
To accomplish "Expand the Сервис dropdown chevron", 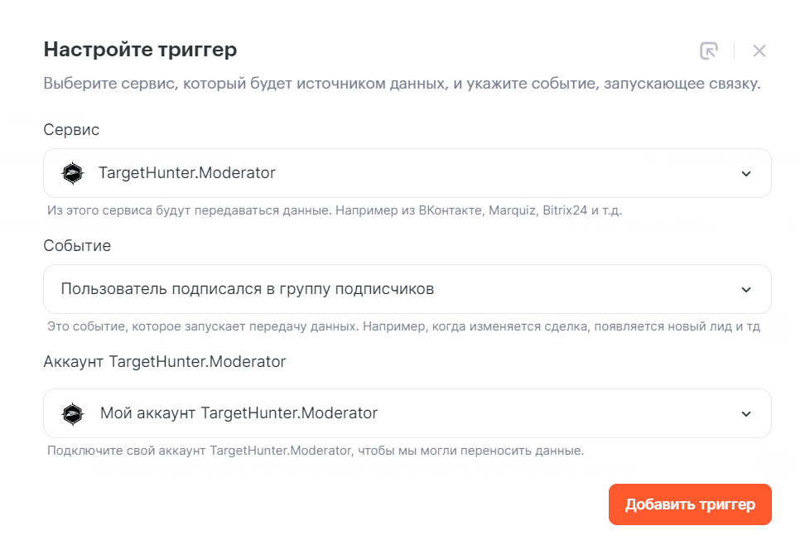I will point(746,174).
